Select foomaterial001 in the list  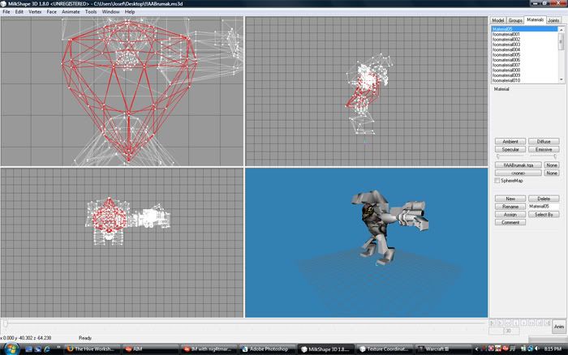coord(525,34)
